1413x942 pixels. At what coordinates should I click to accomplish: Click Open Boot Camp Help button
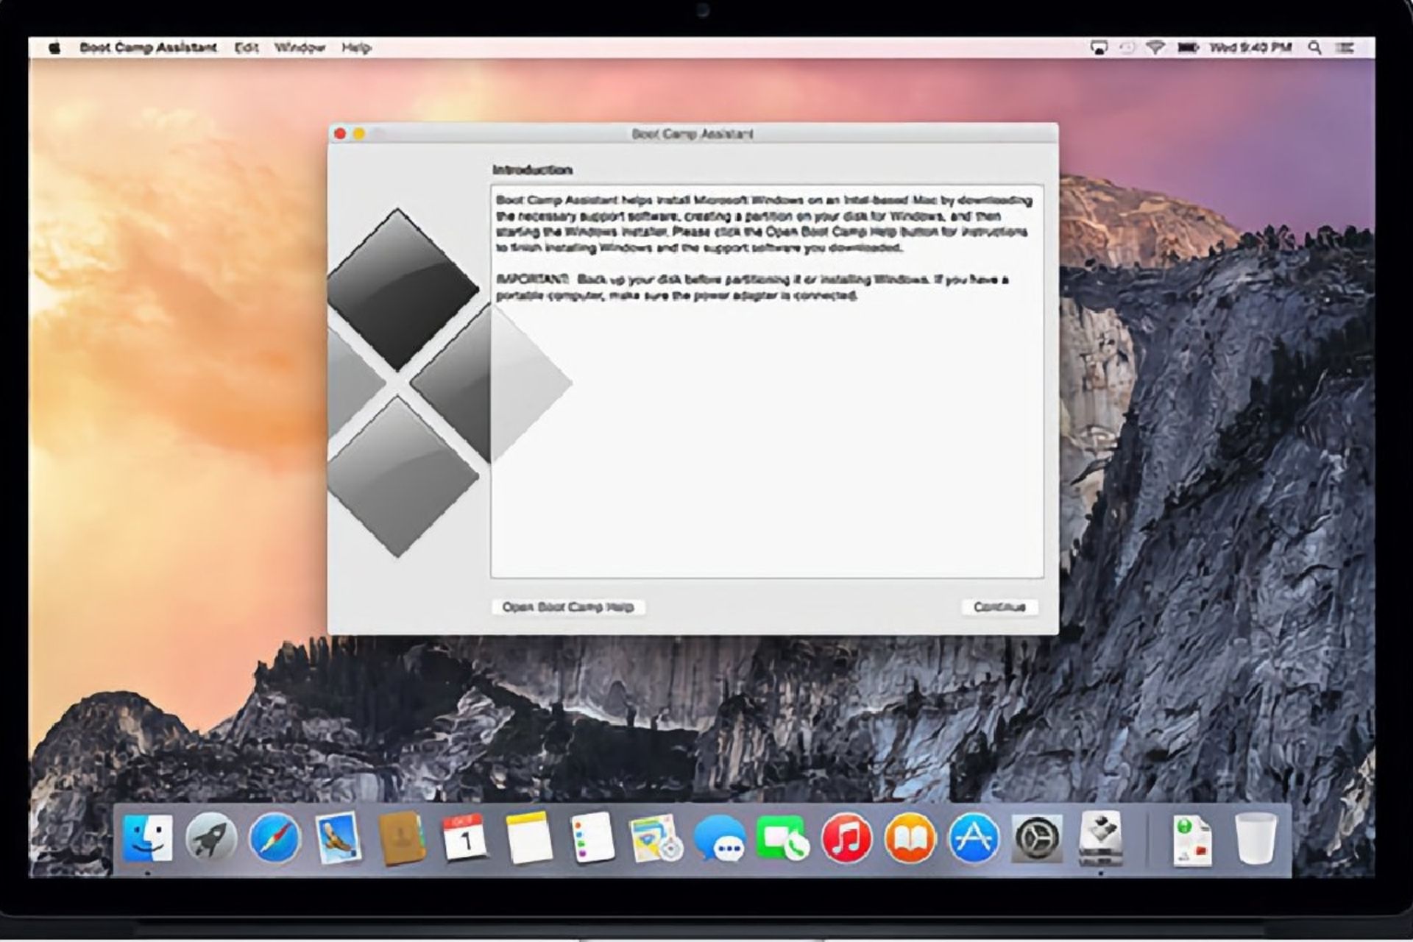pos(567,607)
